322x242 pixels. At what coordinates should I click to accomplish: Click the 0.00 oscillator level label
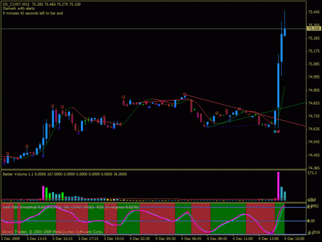311,221
